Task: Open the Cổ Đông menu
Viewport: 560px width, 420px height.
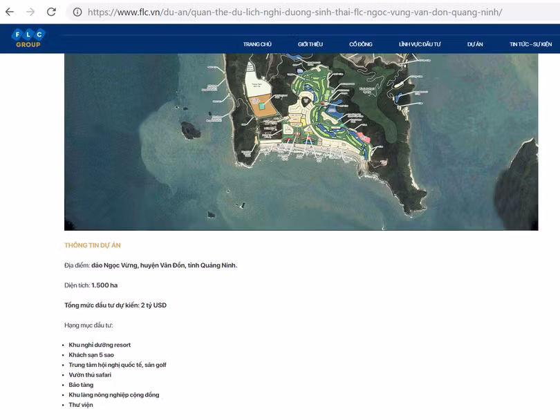Action: [360, 44]
